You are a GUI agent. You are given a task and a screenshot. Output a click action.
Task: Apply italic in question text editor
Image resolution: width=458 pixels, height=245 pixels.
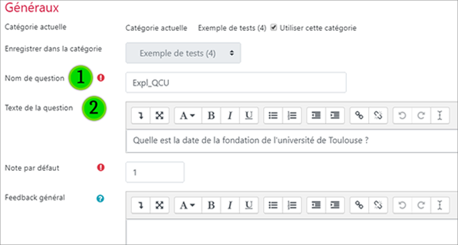(x=230, y=116)
